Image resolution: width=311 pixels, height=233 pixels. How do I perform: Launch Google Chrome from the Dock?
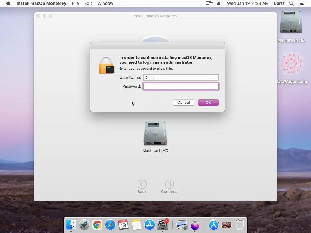pos(97,225)
